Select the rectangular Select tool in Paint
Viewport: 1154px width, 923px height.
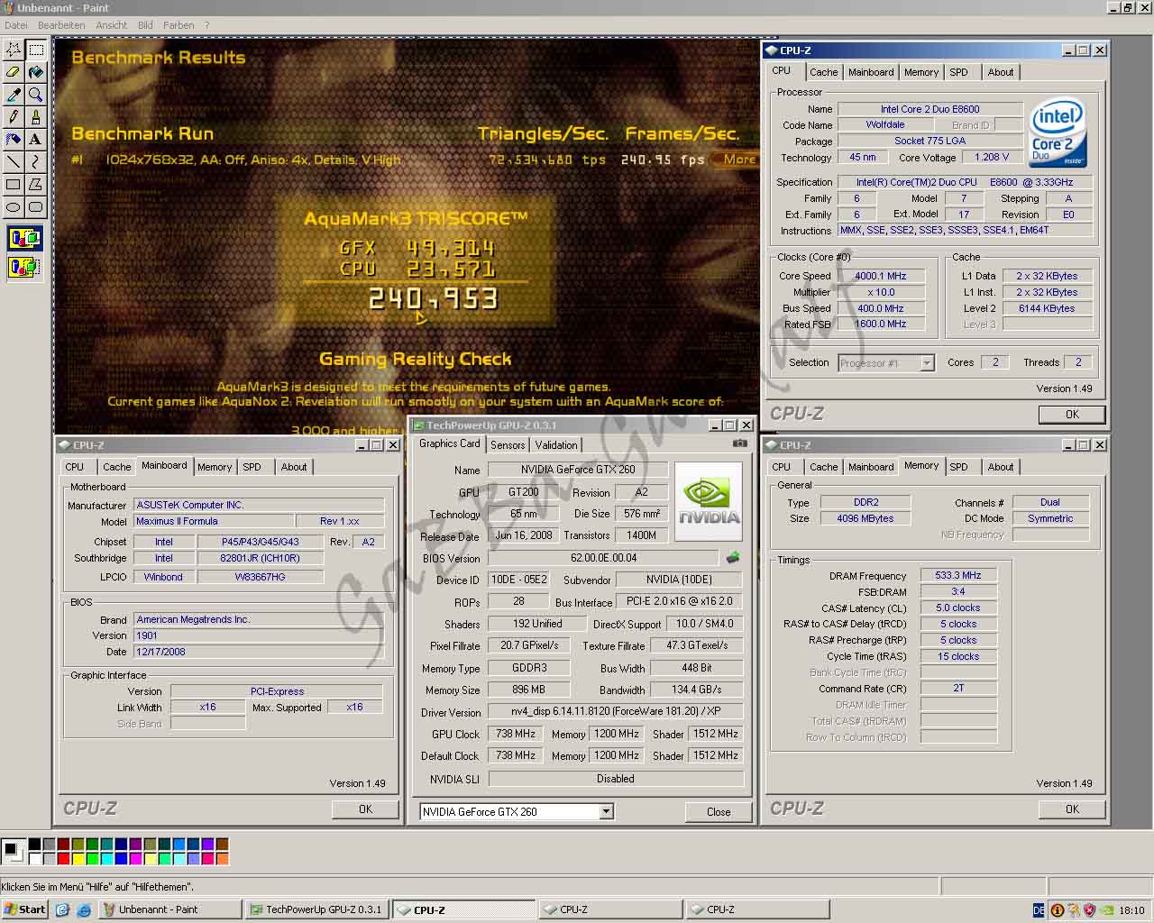point(35,50)
